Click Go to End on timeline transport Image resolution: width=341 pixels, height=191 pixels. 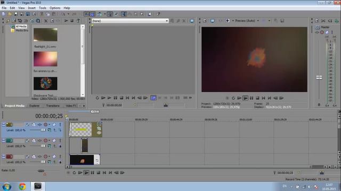coord(110,172)
